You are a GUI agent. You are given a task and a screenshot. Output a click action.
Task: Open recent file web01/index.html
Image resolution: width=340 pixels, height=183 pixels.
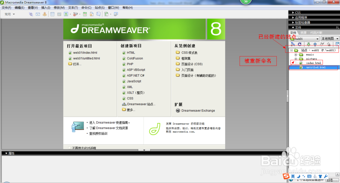(x=85, y=53)
